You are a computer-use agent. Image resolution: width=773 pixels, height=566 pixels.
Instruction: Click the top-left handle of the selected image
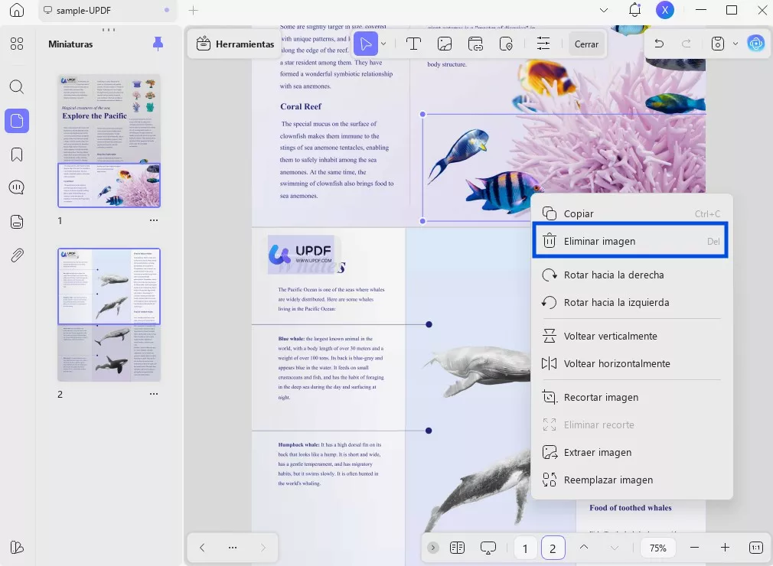(x=422, y=114)
